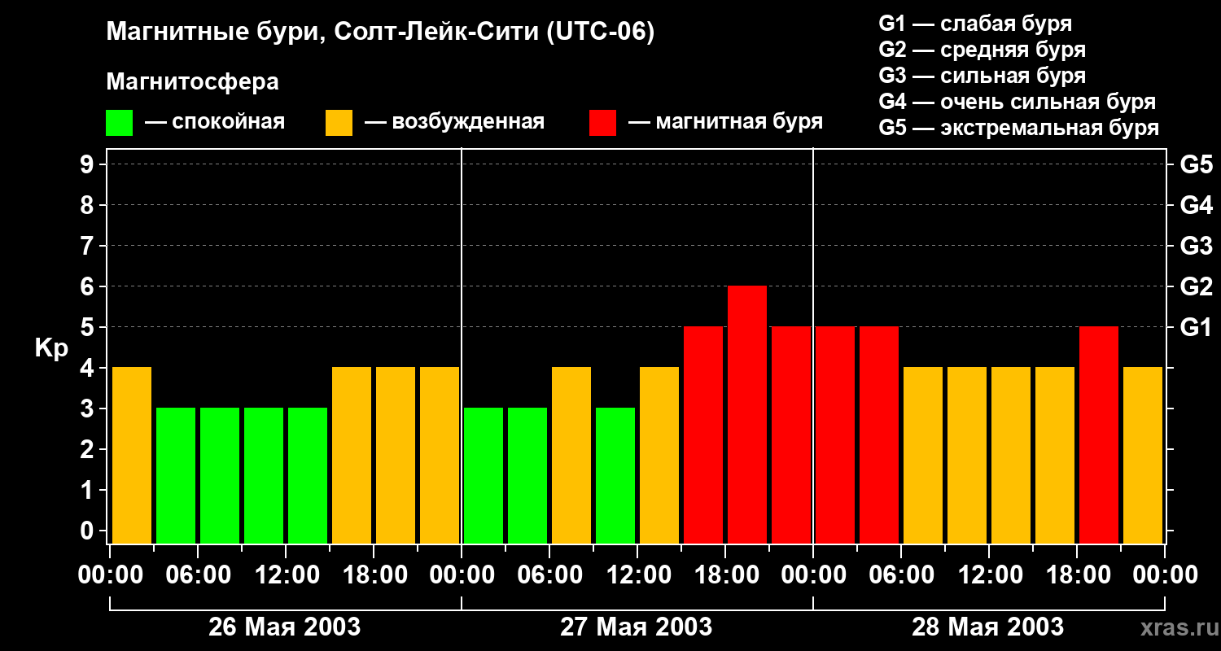The image size is (1221, 651).
Task: Click the red 21:00–24:00 bar on 27 Мая
Action: point(791,435)
